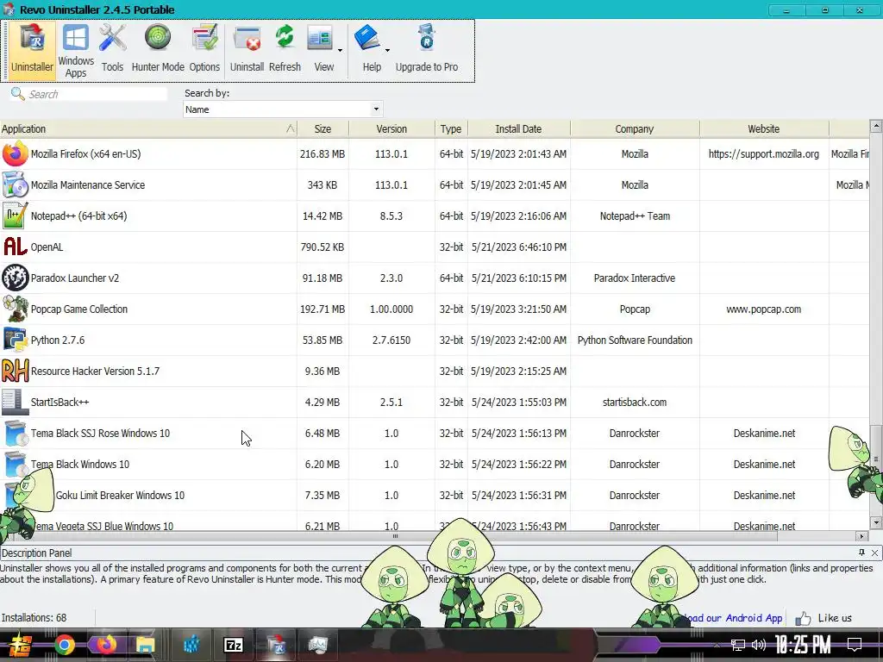883x662 pixels.
Task: Sort by the Application column header
Action: [x=148, y=129]
